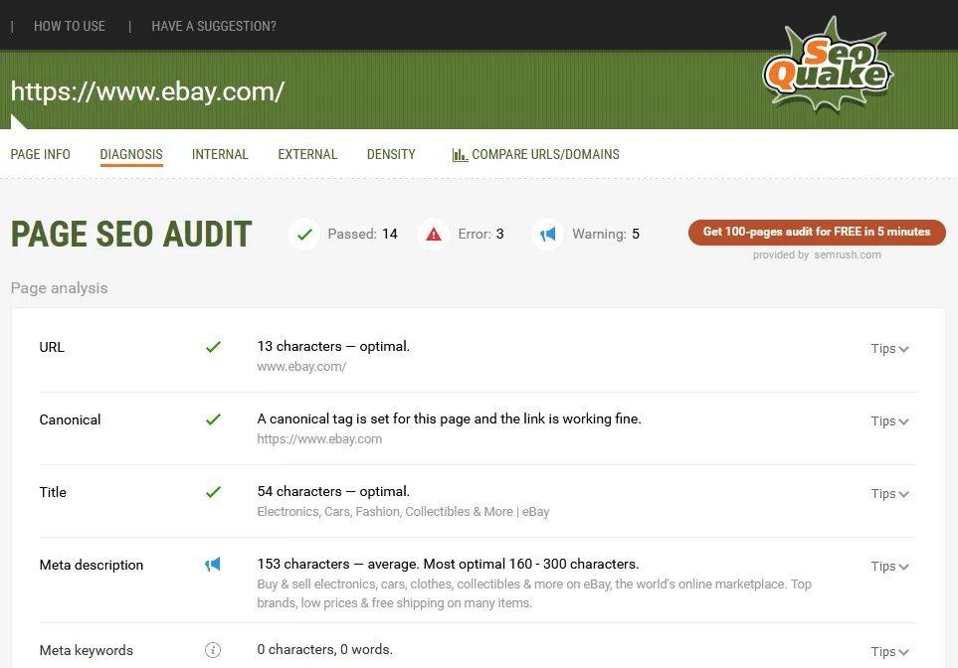Click the Meta keywords info icon
The image size is (958, 668).
212,650
